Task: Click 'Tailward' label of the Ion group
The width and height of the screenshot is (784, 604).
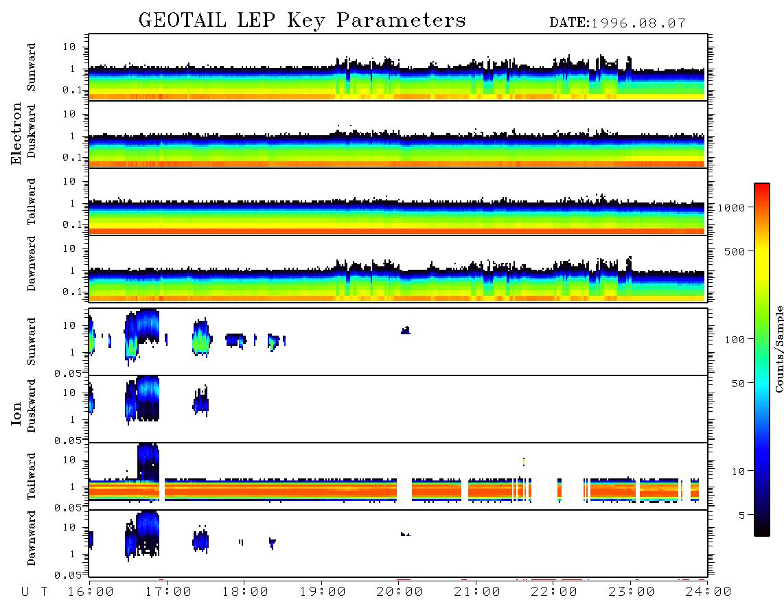Action: coord(32,476)
